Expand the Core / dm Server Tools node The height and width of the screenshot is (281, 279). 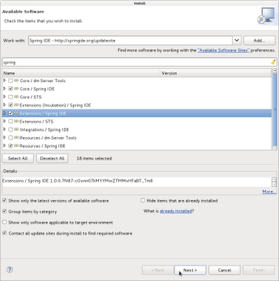[4, 80]
